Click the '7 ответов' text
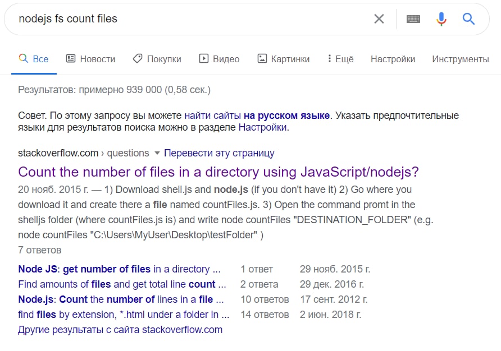The image size is (501, 351). [40, 250]
